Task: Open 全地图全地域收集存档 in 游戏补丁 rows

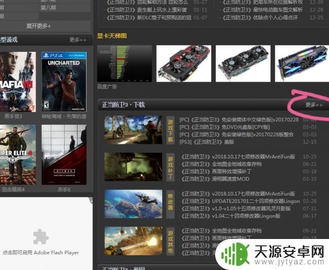Action: pyautogui.click(x=221, y=164)
